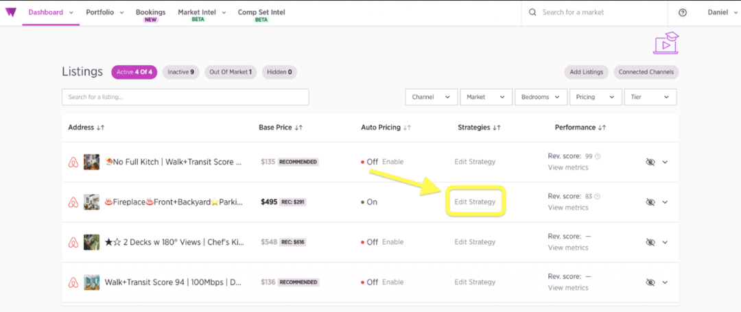Click Edit Strategy for Fireplace listing
The image size is (741, 312).
click(475, 202)
